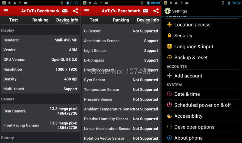Tap the GPU Version OpenGL ES 2.0 row
This screenshot has width=242, height=143.
click(x=40, y=59)
